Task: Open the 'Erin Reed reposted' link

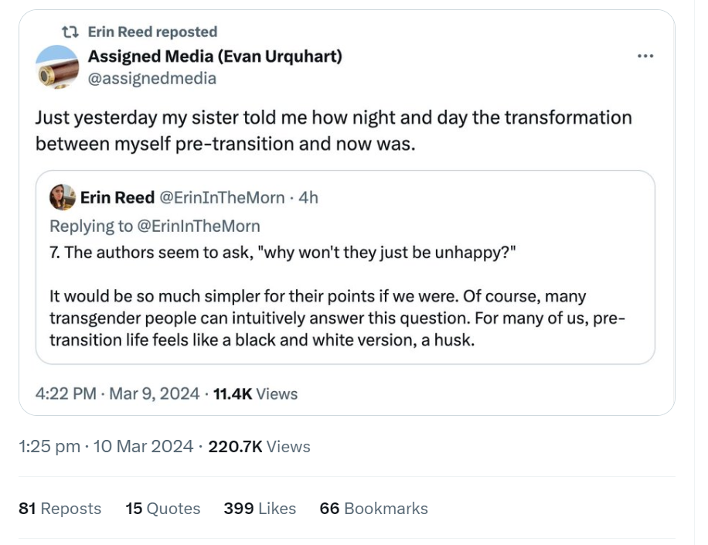Action: click(x=152, y=32)
